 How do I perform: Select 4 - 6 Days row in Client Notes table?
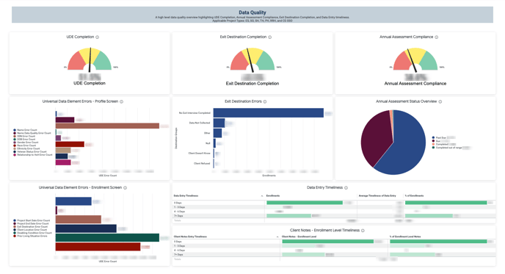click(334, 250)
